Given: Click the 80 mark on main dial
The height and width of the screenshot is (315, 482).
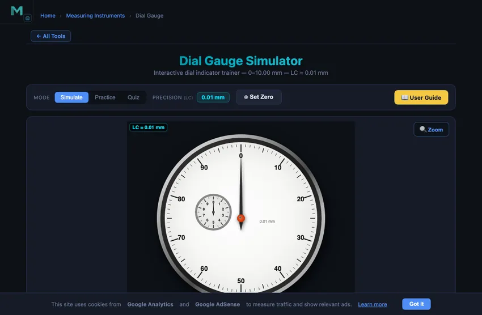Looking at the screenshot, I should click(x=181, y=199).
